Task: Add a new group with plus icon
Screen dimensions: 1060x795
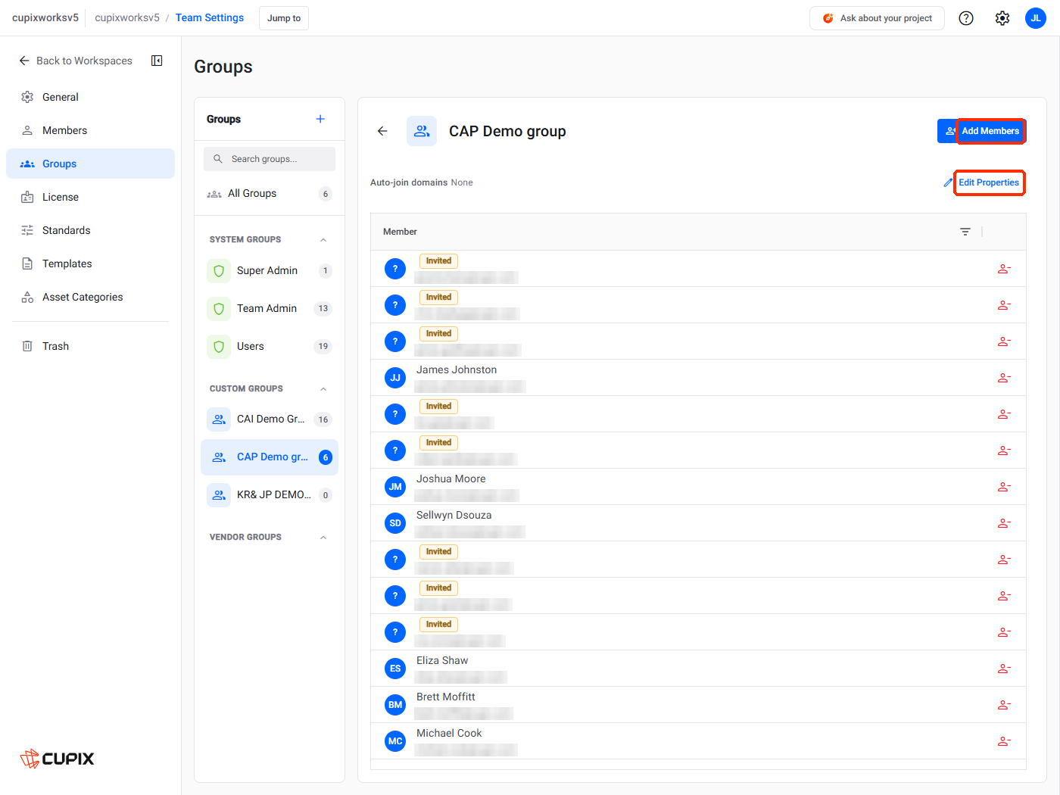Action: [320, 119]
